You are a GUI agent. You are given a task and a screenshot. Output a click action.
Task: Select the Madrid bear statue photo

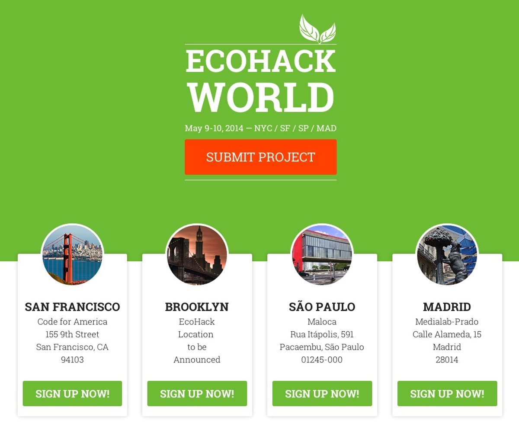(x=447, y=255)
